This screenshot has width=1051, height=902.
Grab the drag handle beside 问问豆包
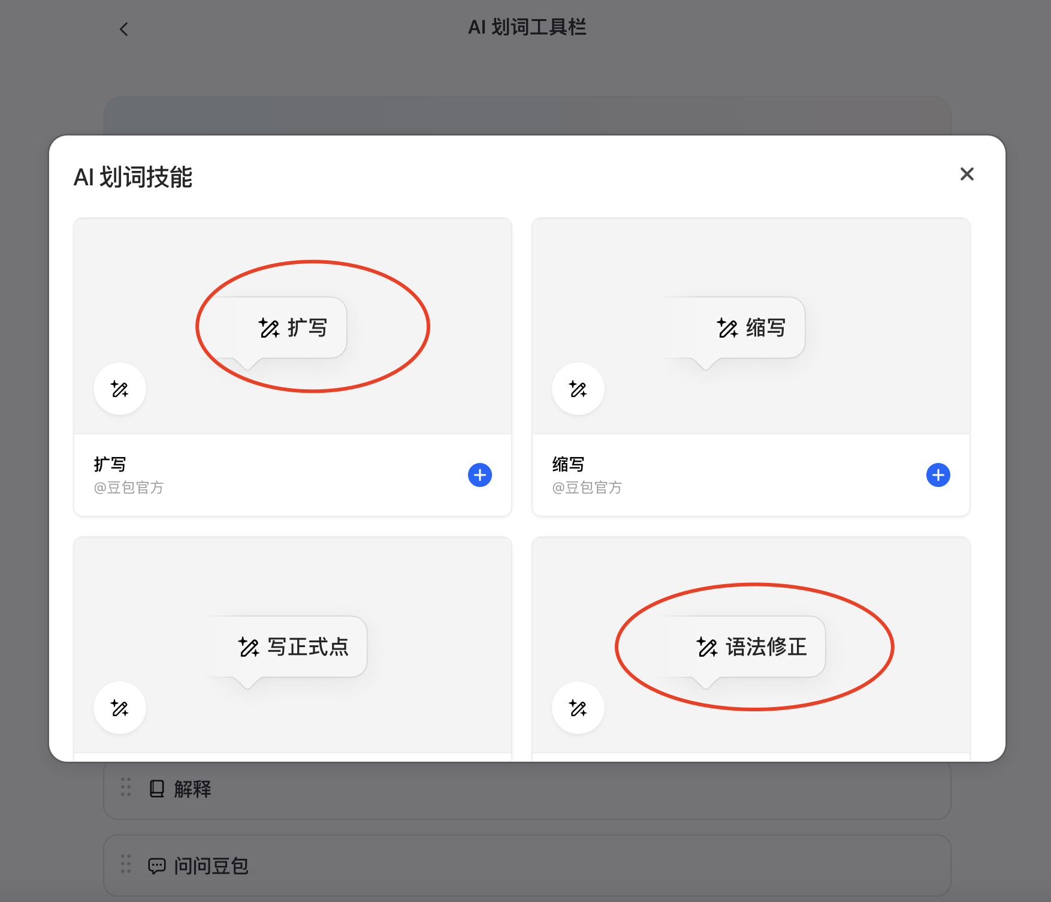(126, 864)
